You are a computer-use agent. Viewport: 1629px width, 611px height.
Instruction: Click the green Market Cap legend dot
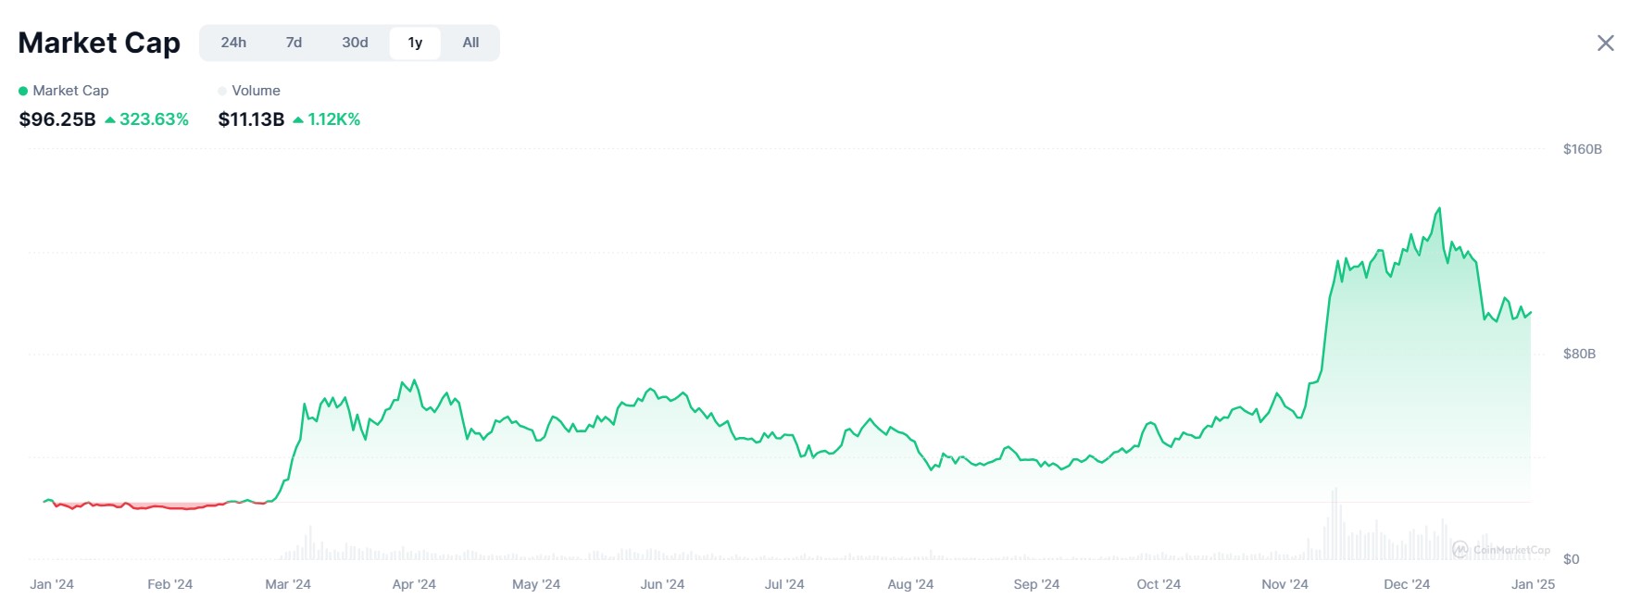pos(23,91)
